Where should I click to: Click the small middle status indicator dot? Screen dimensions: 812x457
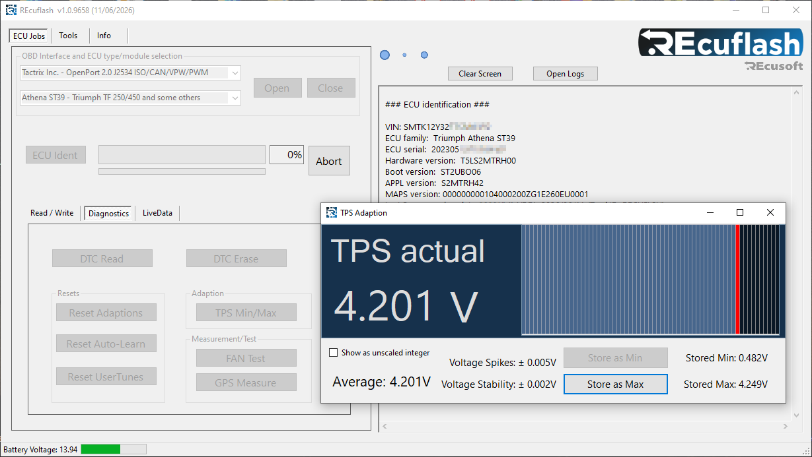[404, 55]
